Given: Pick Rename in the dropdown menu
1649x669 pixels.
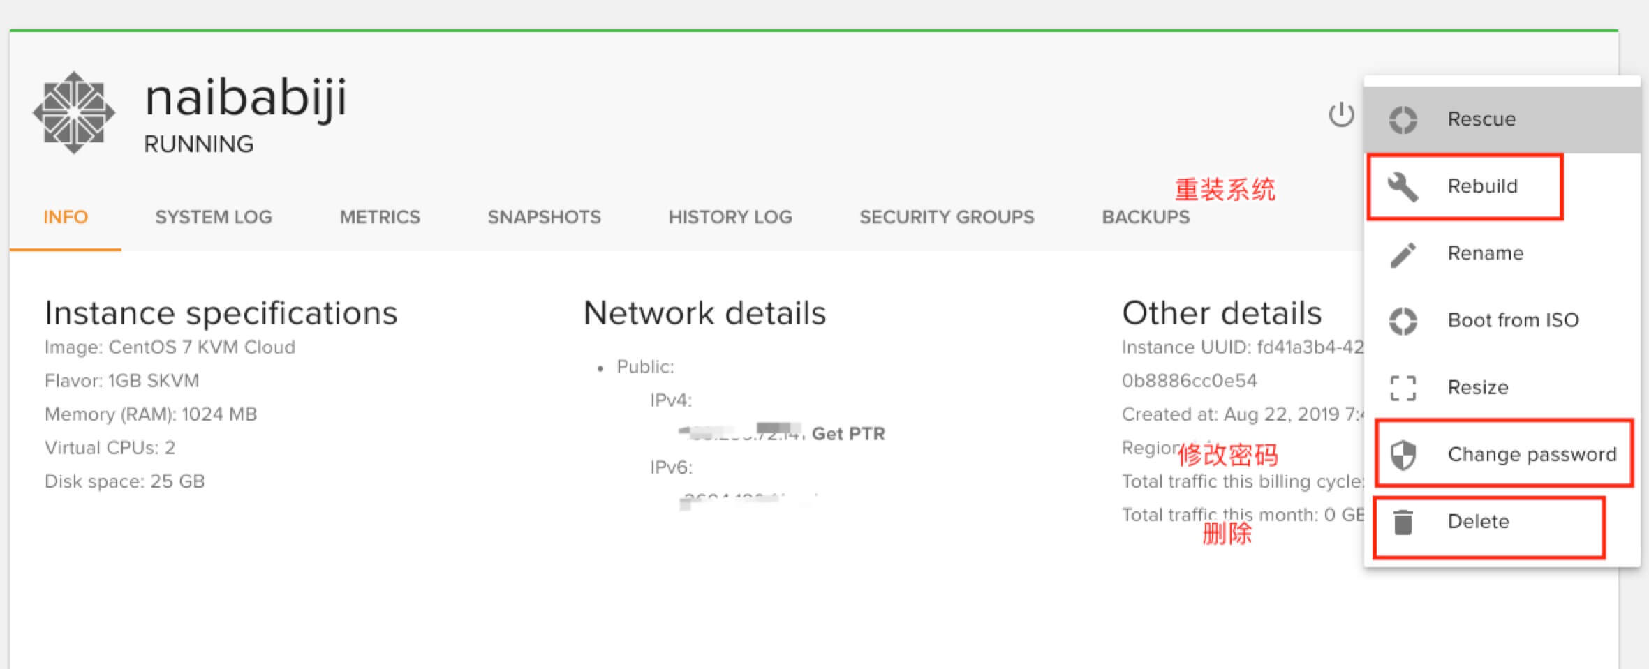Looking at the screenshot, I should click(x=1485, y=253).
